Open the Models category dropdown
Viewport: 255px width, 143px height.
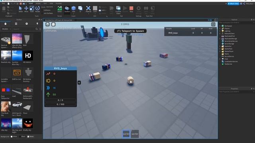tap(6, 29)
